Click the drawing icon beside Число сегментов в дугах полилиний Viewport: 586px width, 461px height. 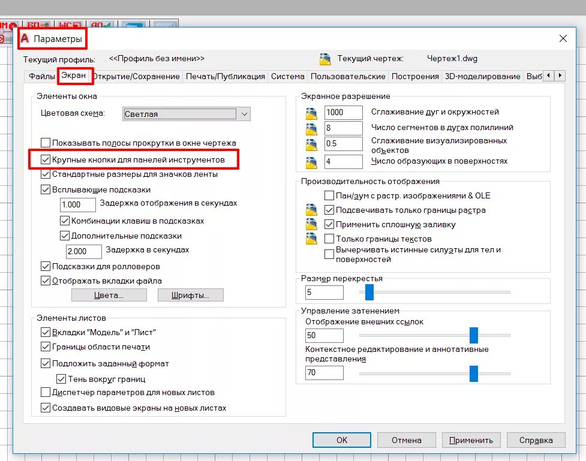pyautogui.click(x=311, y=129)
